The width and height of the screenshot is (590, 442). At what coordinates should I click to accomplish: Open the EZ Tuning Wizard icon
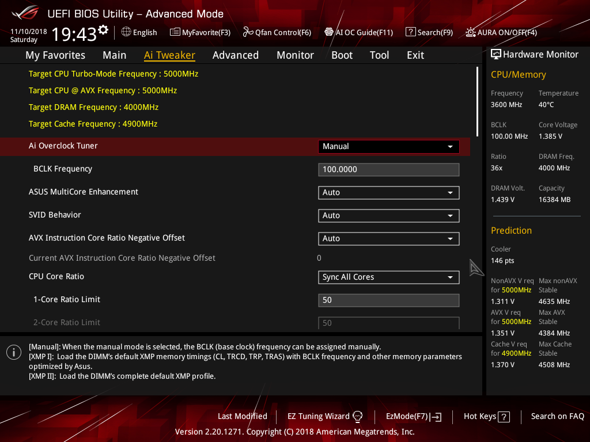pyautogui.click(x=358, y=416)
